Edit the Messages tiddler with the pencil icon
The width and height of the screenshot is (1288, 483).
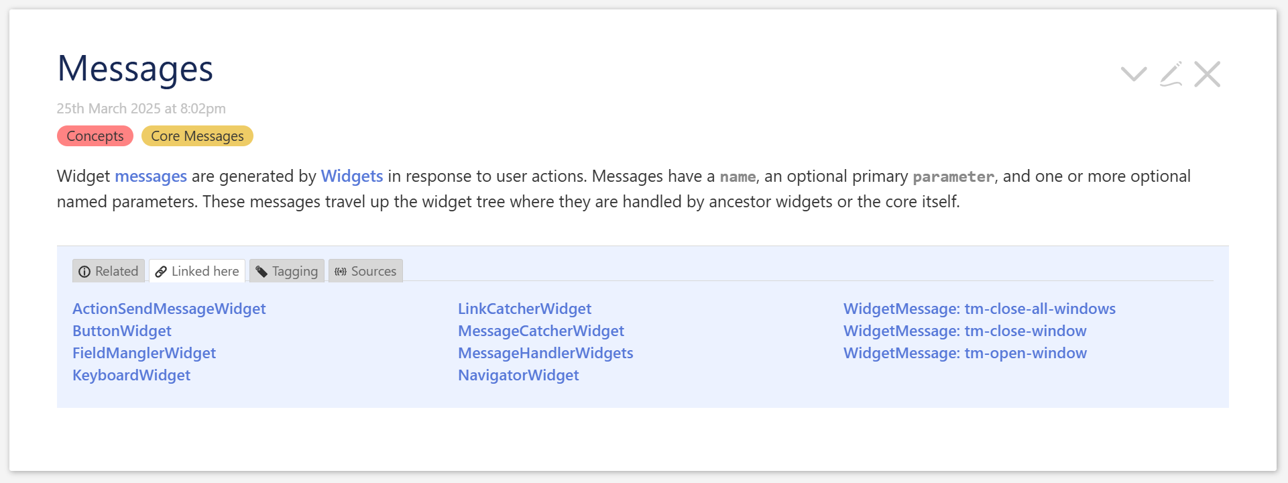click(x=1171, y=74)
